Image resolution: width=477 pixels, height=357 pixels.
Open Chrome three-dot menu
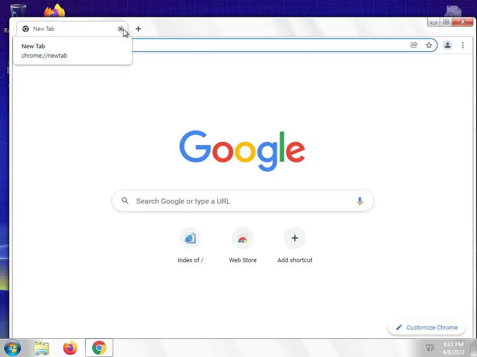(x=463, y=45)
